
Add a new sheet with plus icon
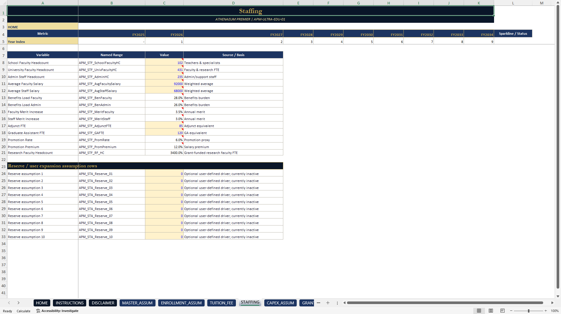point(328,303)
